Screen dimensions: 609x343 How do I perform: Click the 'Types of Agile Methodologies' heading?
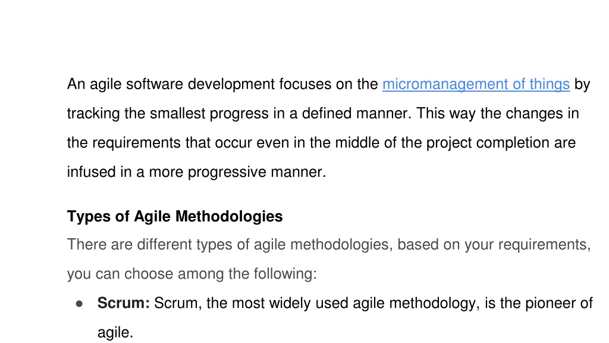tap(175, 217)
